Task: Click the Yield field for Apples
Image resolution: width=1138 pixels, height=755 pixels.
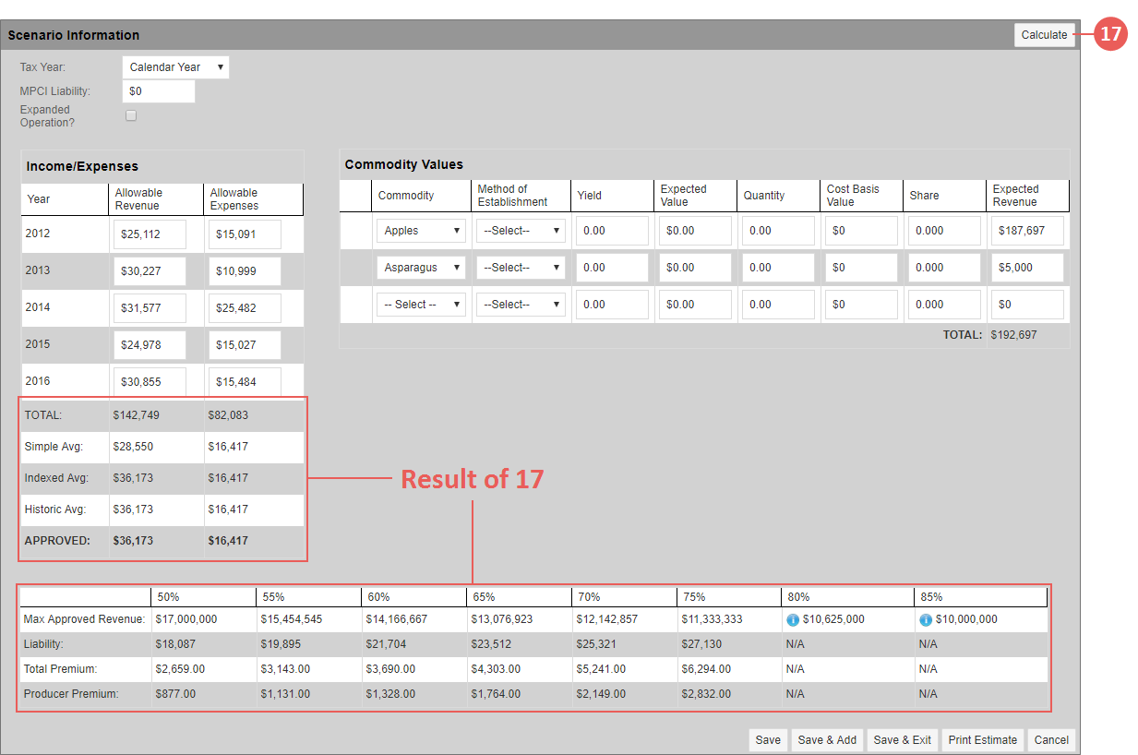Action: (612, 230)
